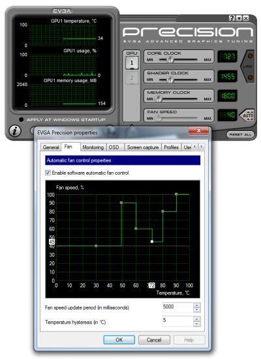Click fan curve node at 30°C
Image resolution: width=261 pixels, height=359 pixels.
pos(96,246)
